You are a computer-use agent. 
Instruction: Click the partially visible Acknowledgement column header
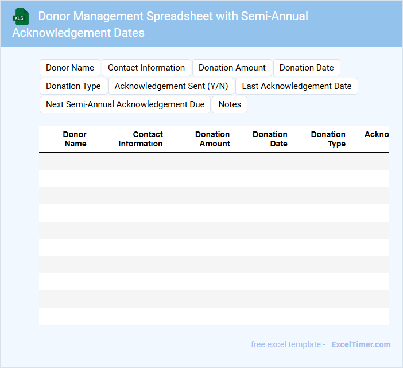tap(377, 135)
